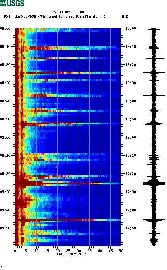The image size is (167, 270).
Task: Click the 08:00 PST time label
Action: 5,28
